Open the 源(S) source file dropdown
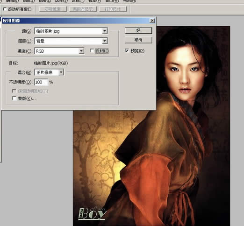 tap(71, 31)
